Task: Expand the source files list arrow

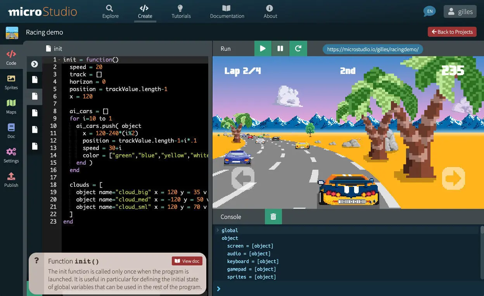Action: (35, 64)
